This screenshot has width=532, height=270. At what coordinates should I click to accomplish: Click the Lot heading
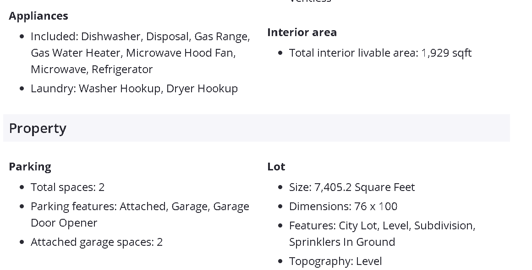coord(276,167)
